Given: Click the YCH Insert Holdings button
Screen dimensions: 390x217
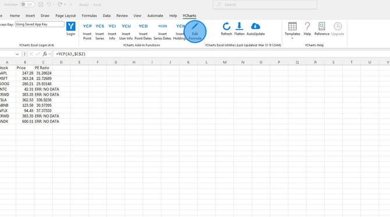Looking at the screenshot, I should click(x=180, y=31).
